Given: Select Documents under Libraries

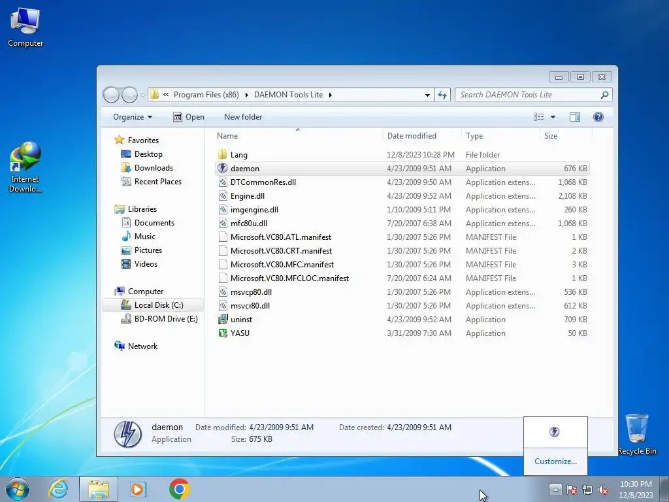Looking at the screenshot, I should coord(148,222).
